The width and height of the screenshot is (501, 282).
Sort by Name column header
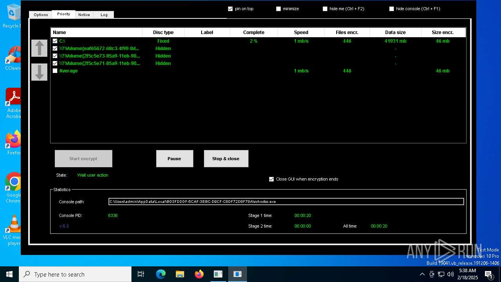pyautogui.click(x=96, y=33)
